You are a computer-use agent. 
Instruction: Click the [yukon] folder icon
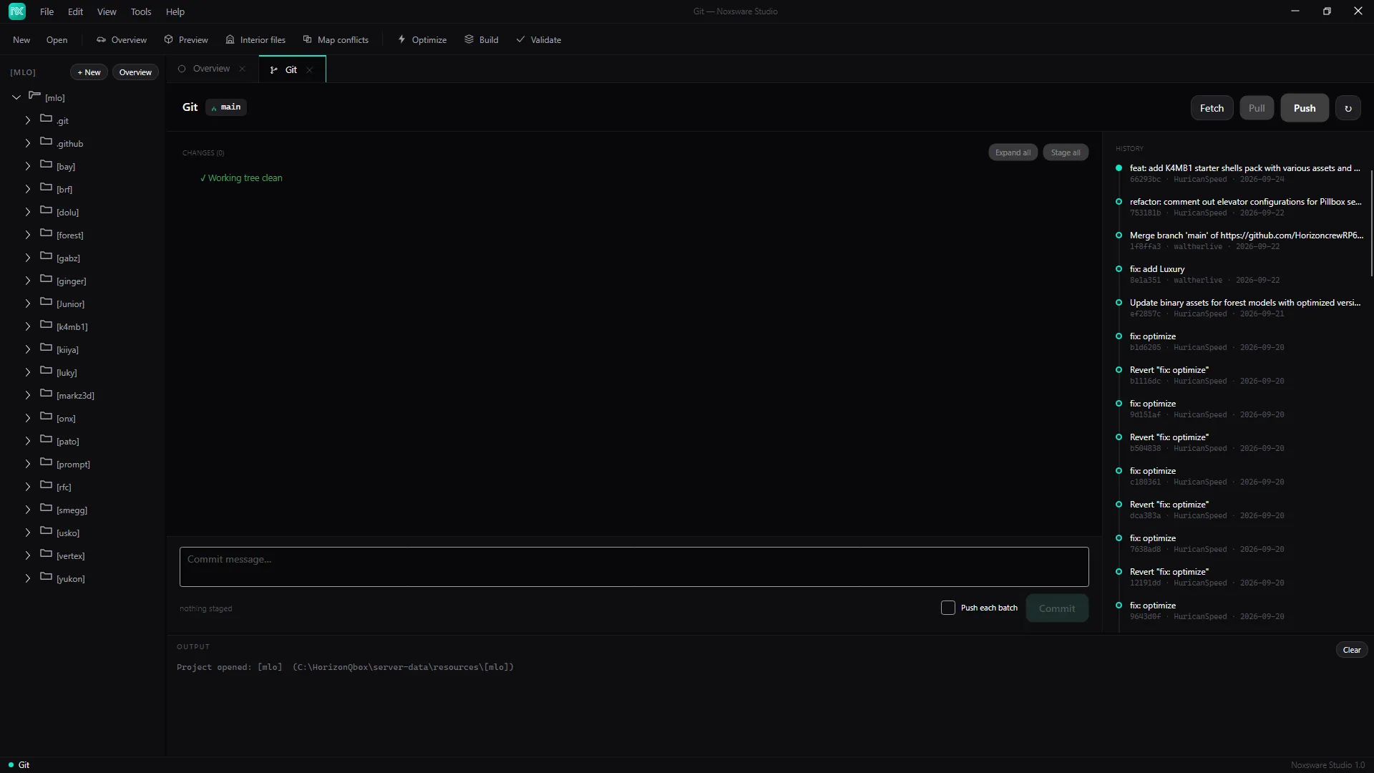pyautogui.click(x=47, y=577)
